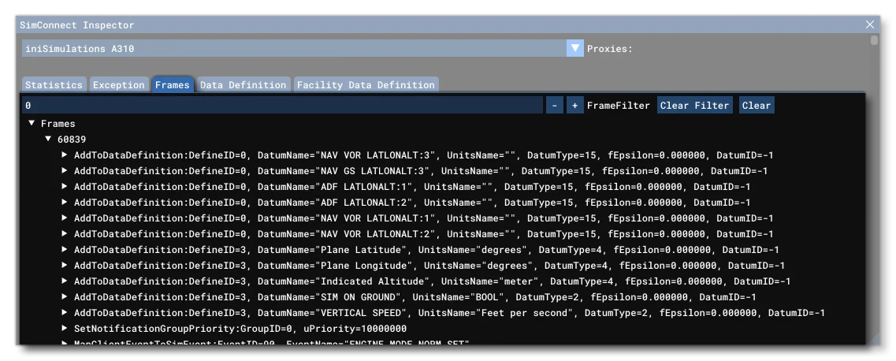Open the Exception tab
This screenshot has width=896, height=361.
pos(119,84)
